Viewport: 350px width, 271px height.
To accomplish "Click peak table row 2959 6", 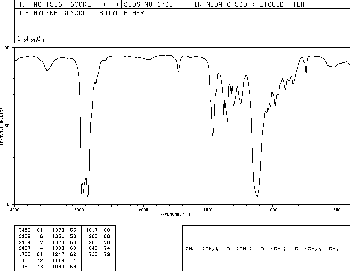I will click(x=31, y=236).
